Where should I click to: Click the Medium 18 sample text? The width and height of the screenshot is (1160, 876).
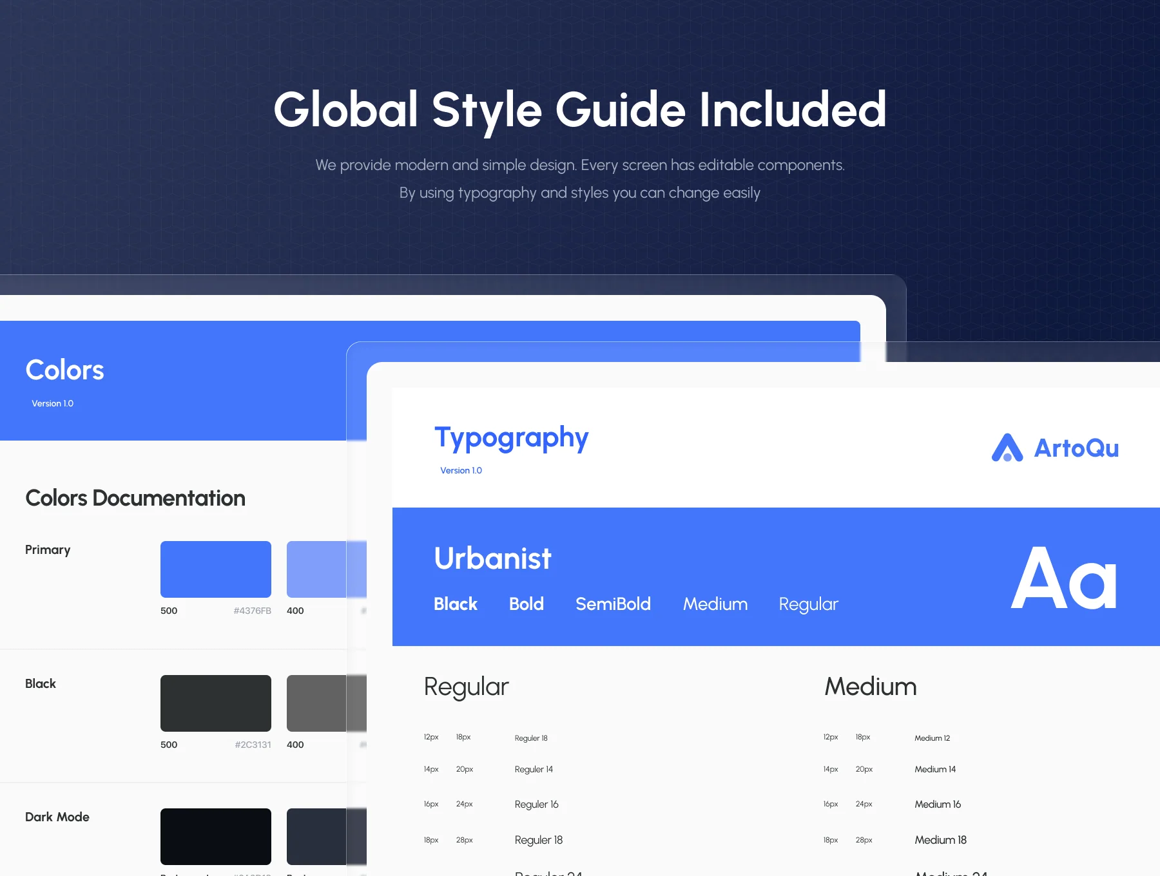(x=940, y=840)
